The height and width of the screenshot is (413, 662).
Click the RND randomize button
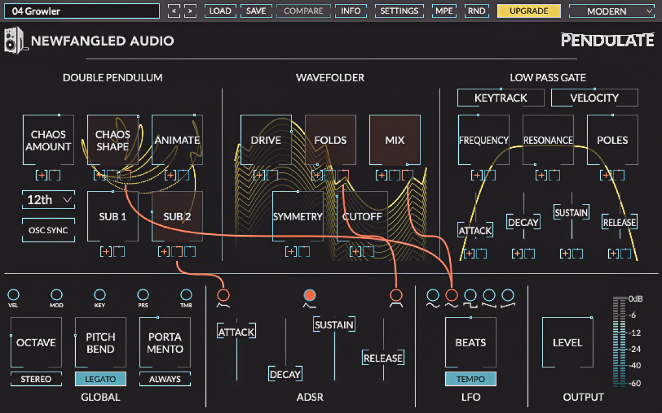pyautogui.click(x=476, y=11)
